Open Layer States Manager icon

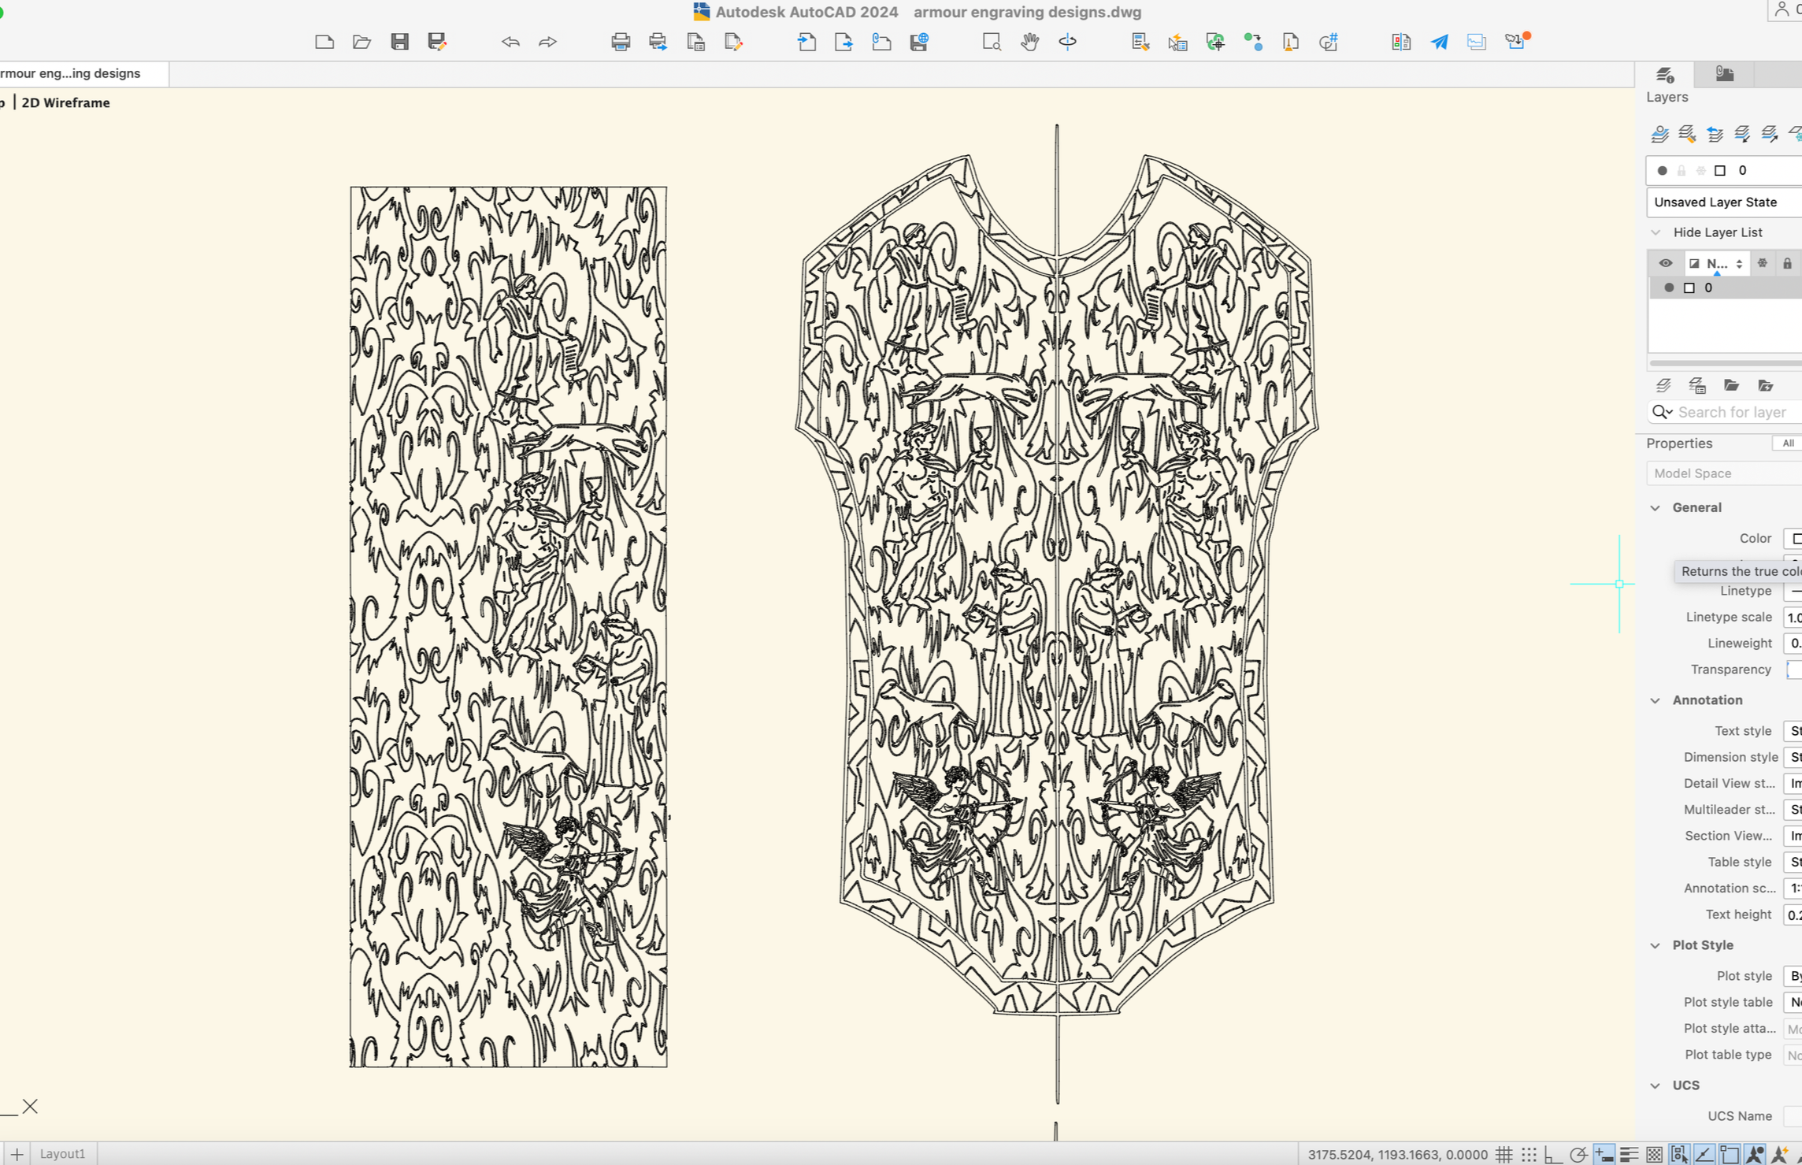point(1697,386)
